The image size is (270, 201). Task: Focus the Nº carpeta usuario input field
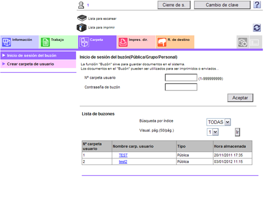181,78
